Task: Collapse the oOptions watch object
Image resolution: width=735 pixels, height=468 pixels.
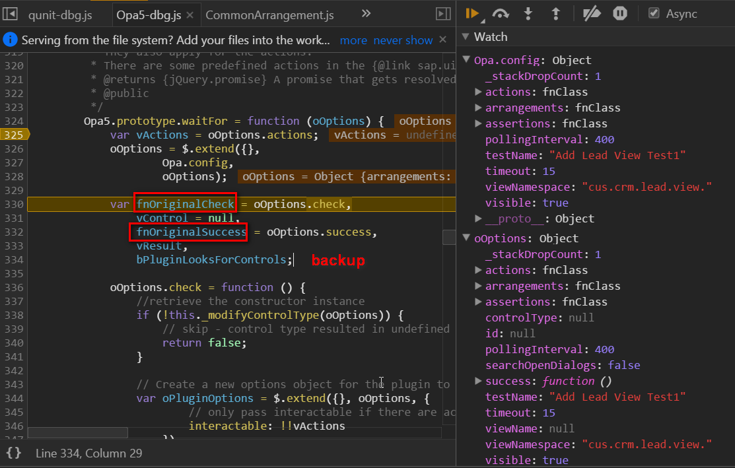Action: pyautogui.click(x=466, y=238)
